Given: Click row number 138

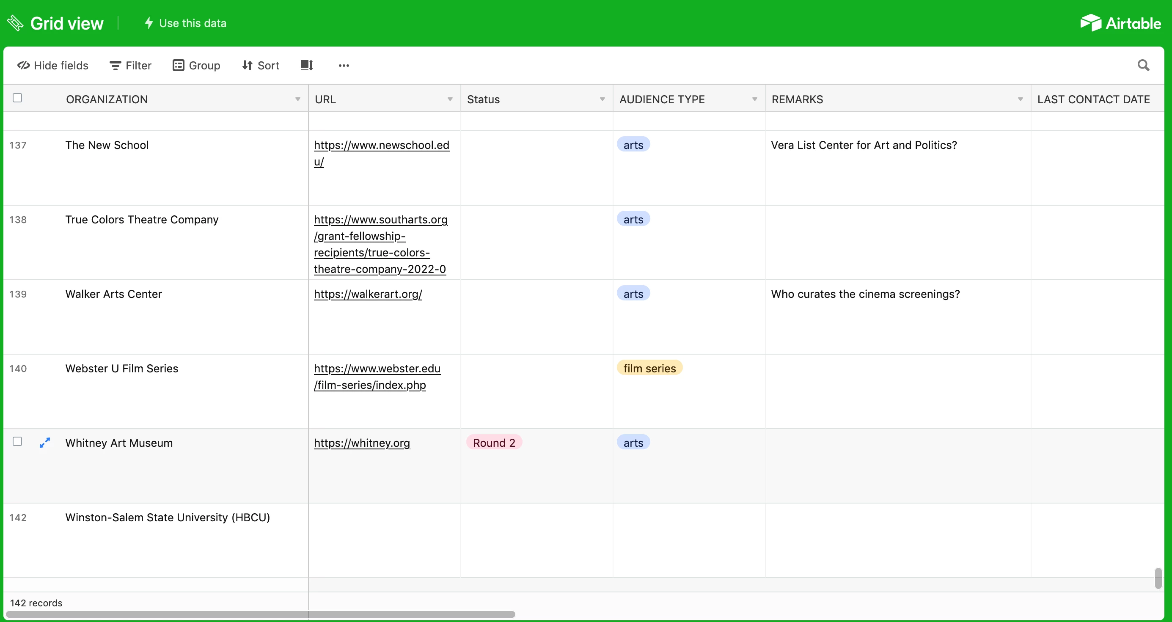Looking at the screenshot, I should (18, 220).
